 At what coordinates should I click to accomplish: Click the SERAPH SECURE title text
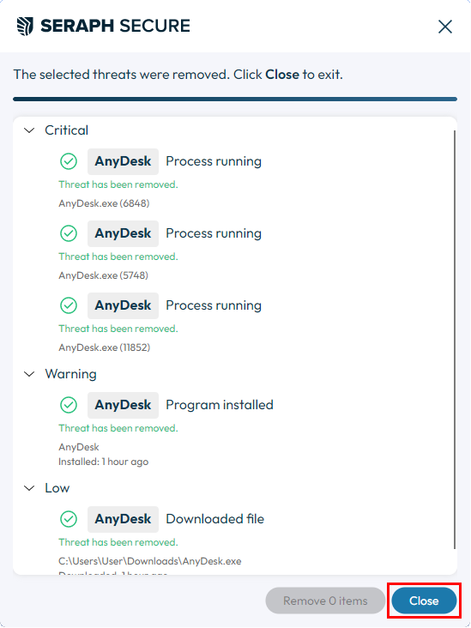click(115, 26)
